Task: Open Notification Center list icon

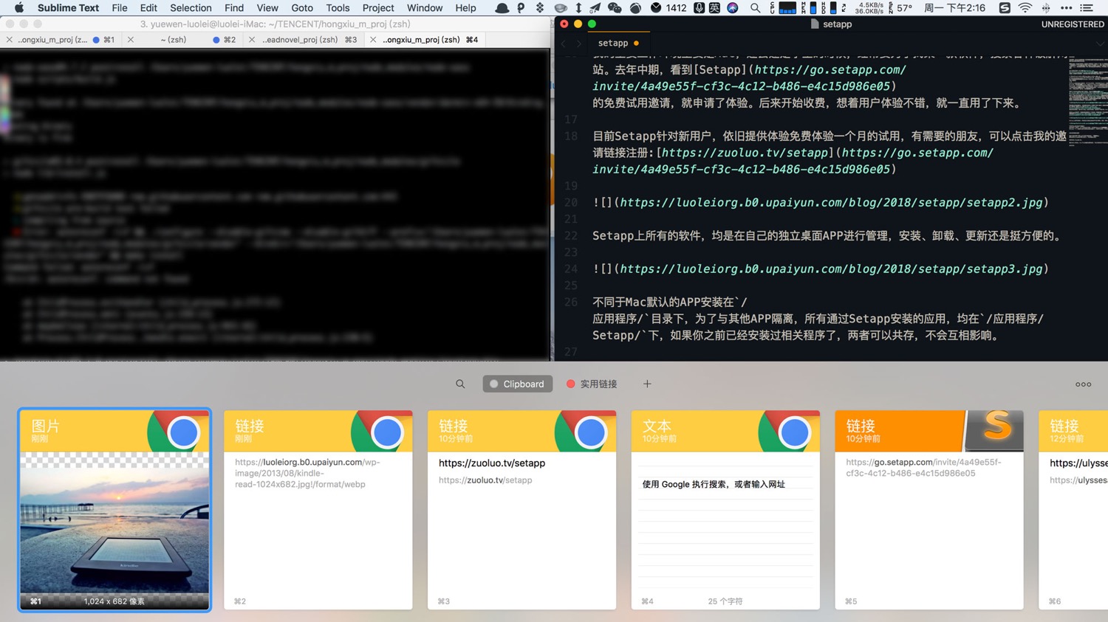Action: point(1087,8)
